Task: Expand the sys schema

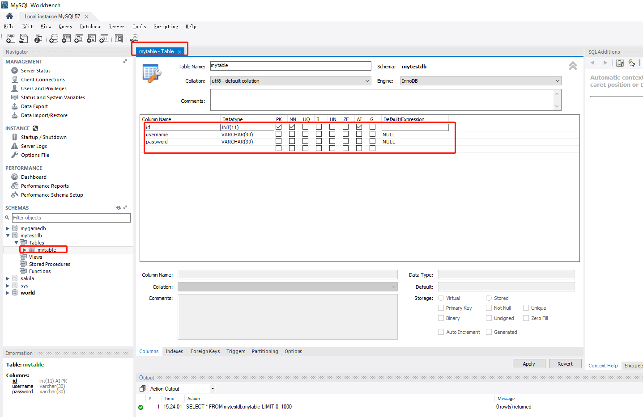Action: 8,286
